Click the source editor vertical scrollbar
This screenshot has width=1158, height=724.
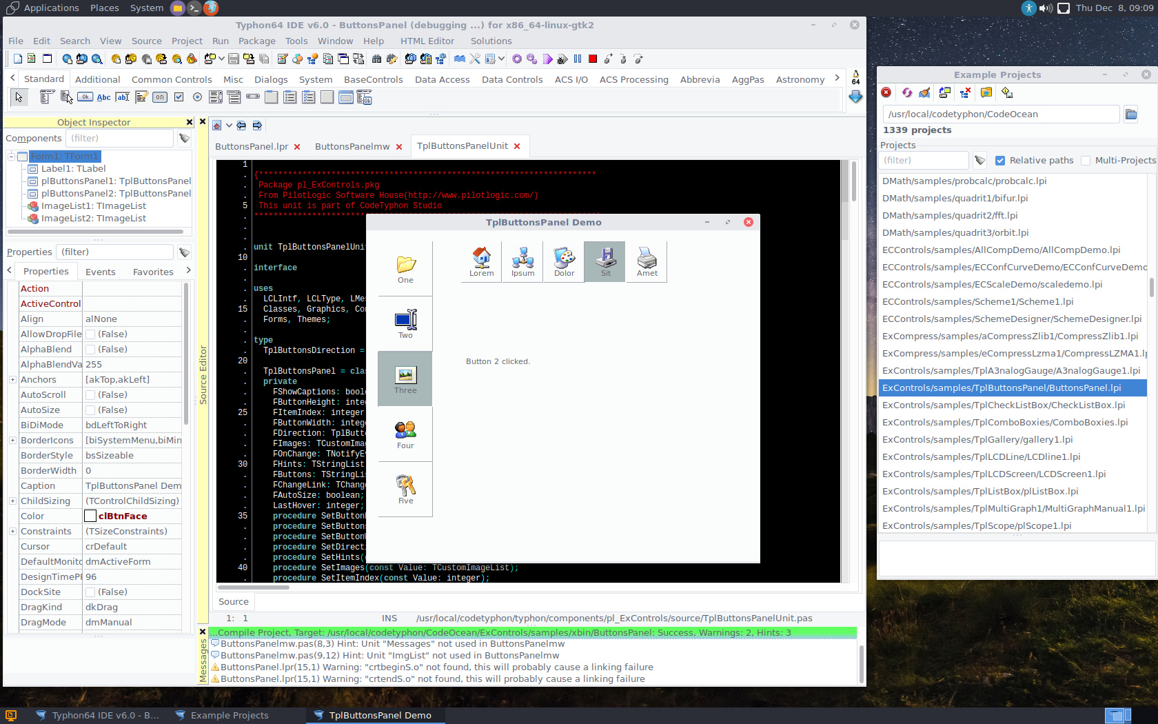click(854, 372)
